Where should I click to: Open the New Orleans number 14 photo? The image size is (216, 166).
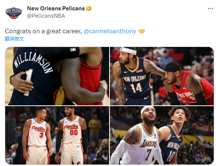(162, 76)
